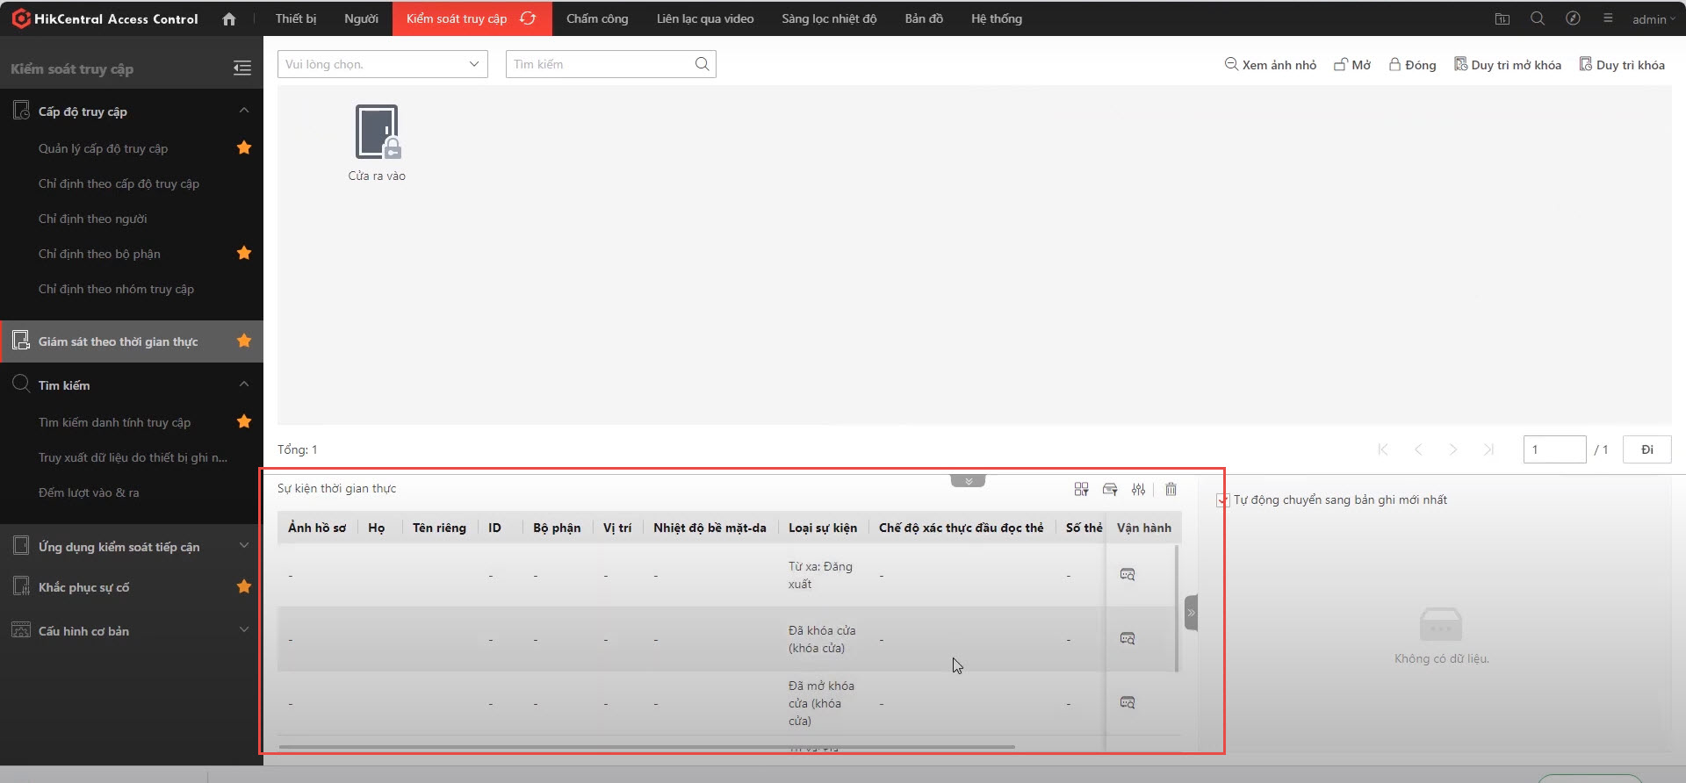1686x783 pixels.
Task: Click the trash icon in realtime events panel
Action: (1171, 489)
